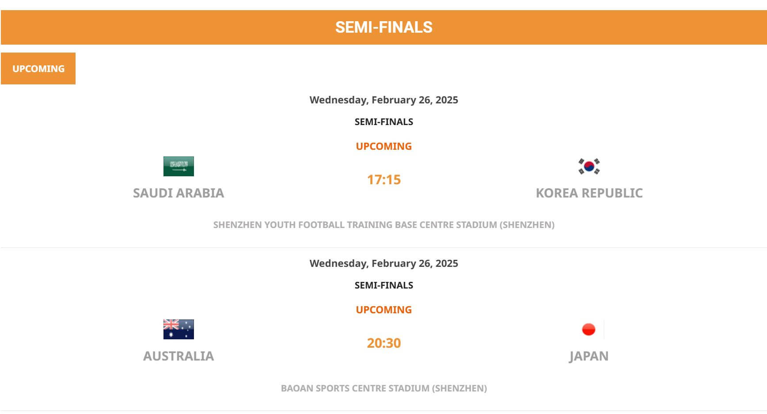This screenshot has height=414, width=767.
Task: Open the KOREA REPUBLIC team name link
Action: pos(589,193)
